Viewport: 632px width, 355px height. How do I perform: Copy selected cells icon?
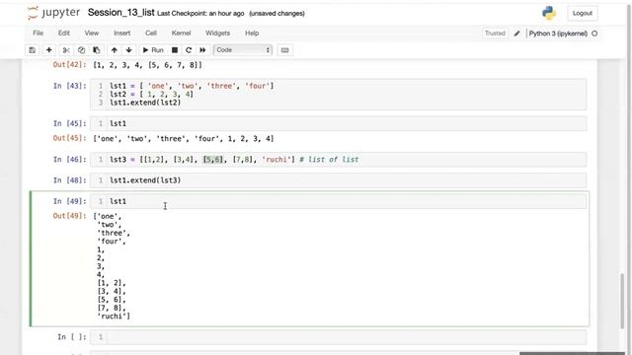pos(81,50)
